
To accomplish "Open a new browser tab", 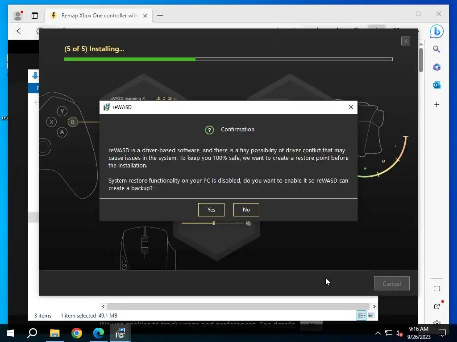I will click(160, 16).
